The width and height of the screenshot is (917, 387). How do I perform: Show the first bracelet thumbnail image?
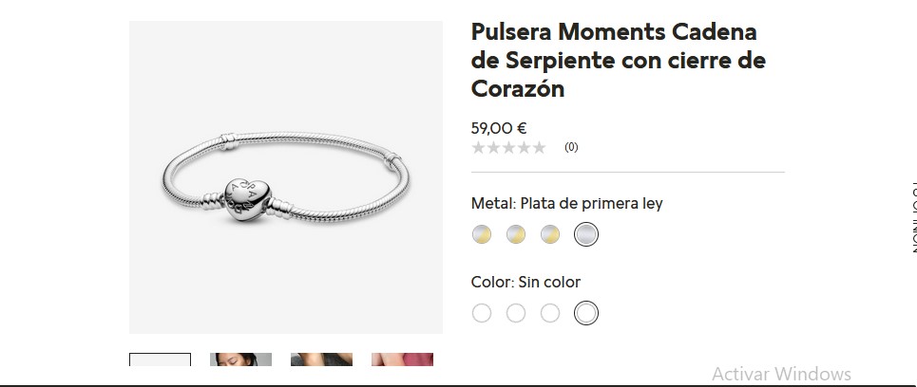pos(161,359)
